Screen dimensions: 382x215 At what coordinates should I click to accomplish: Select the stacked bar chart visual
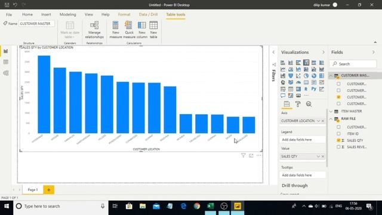pos(283,63)
